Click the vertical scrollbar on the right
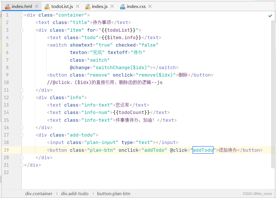 click(x=273, y=94)
